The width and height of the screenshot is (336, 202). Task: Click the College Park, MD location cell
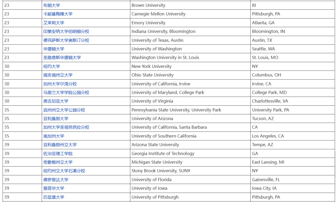coord(292,92)
